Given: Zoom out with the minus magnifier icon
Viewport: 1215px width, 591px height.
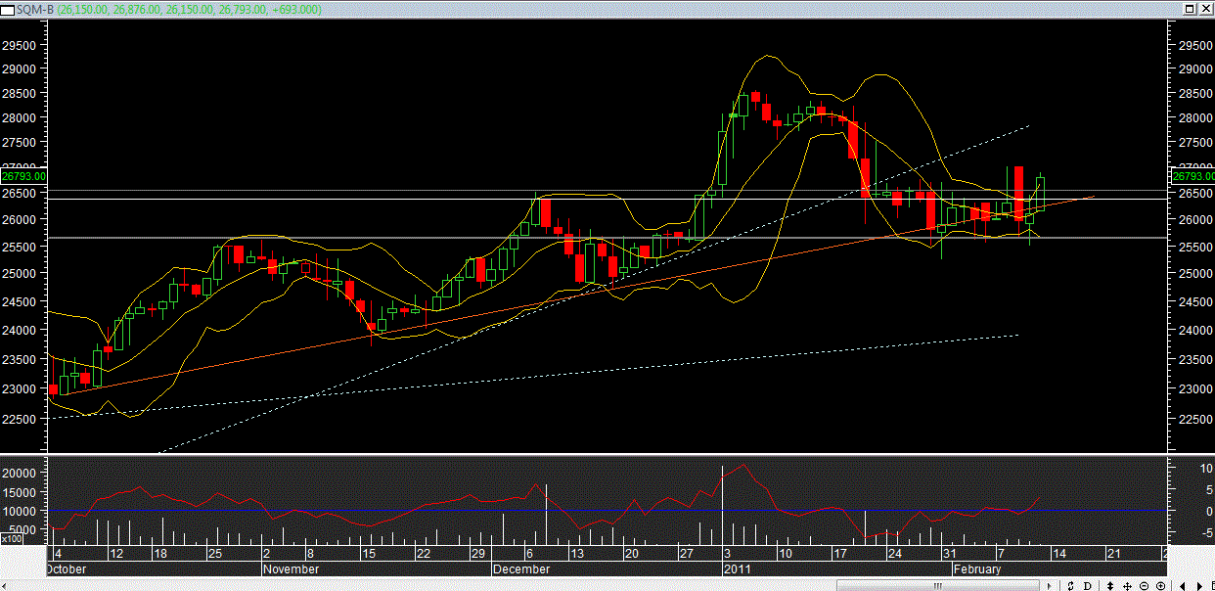Looking at the screenshot, I should pyautogui.click(x=1144, y=586).
